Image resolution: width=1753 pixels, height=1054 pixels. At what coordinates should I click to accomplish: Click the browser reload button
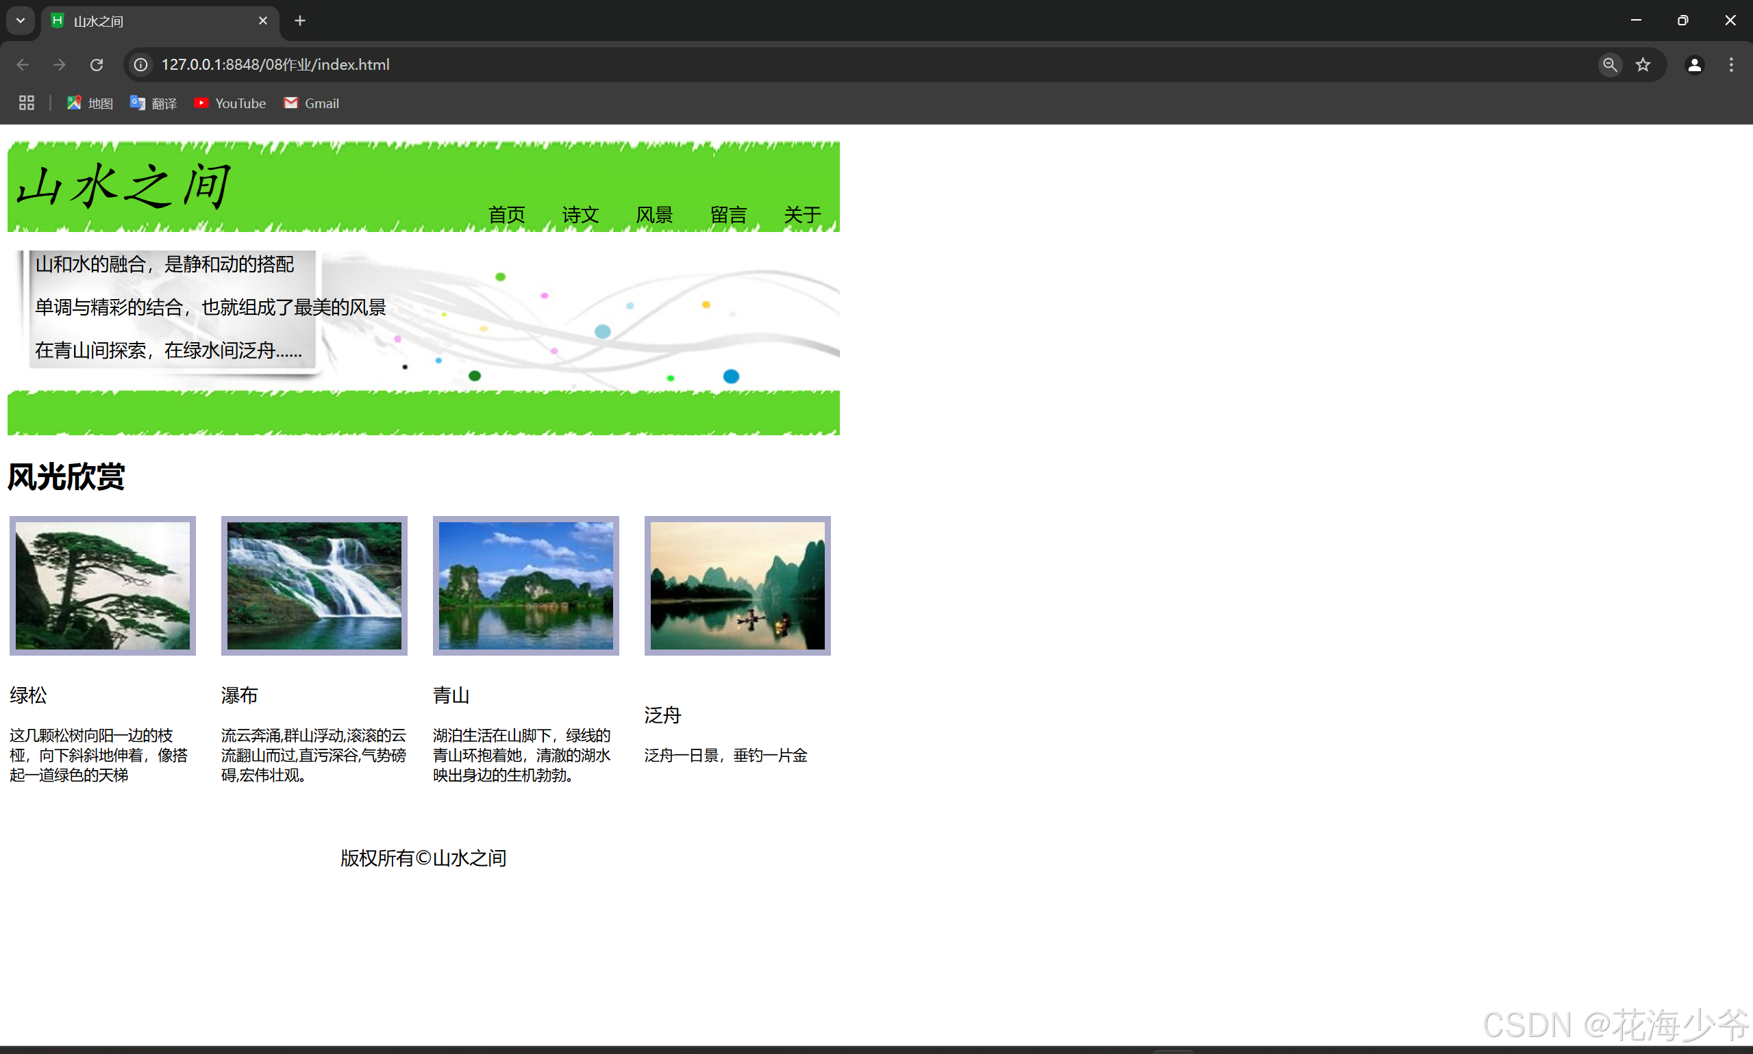[97, 64]
